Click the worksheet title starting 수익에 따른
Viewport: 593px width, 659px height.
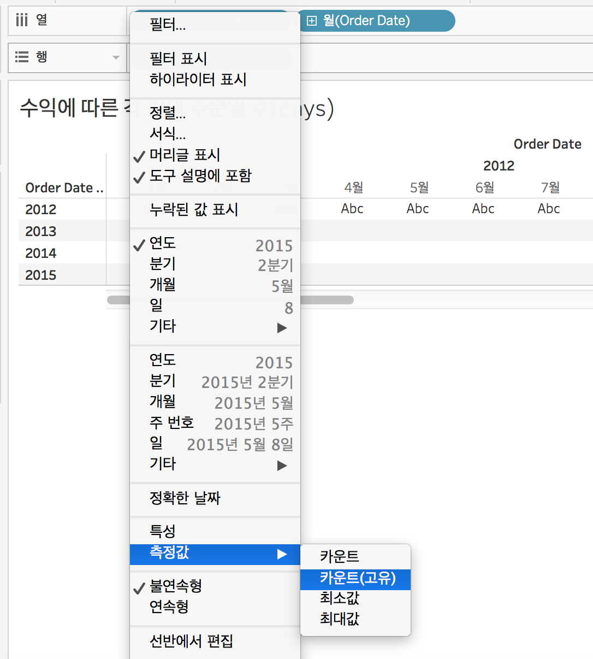(x=177, y=108)
